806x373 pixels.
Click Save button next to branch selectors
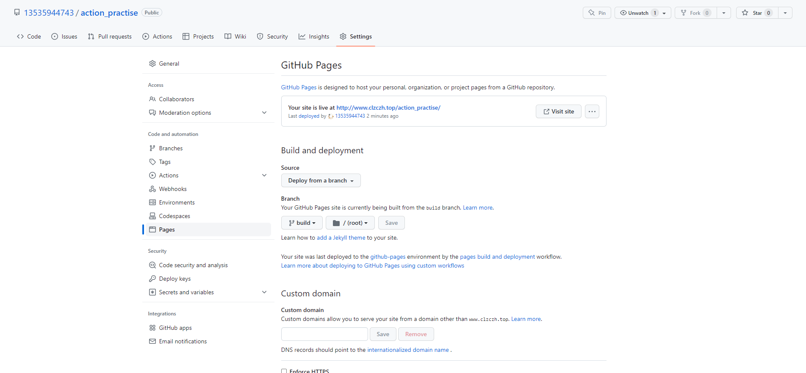[391, 223]
